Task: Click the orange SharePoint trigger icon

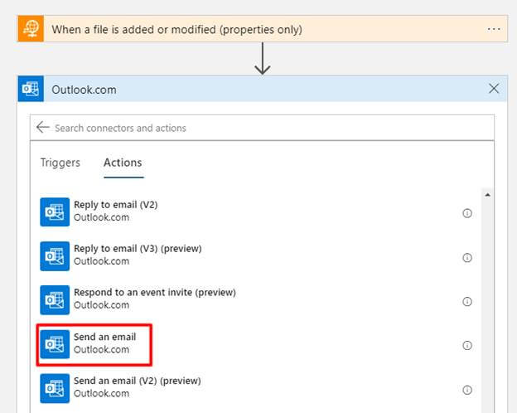Action: [x=31, y=29]
